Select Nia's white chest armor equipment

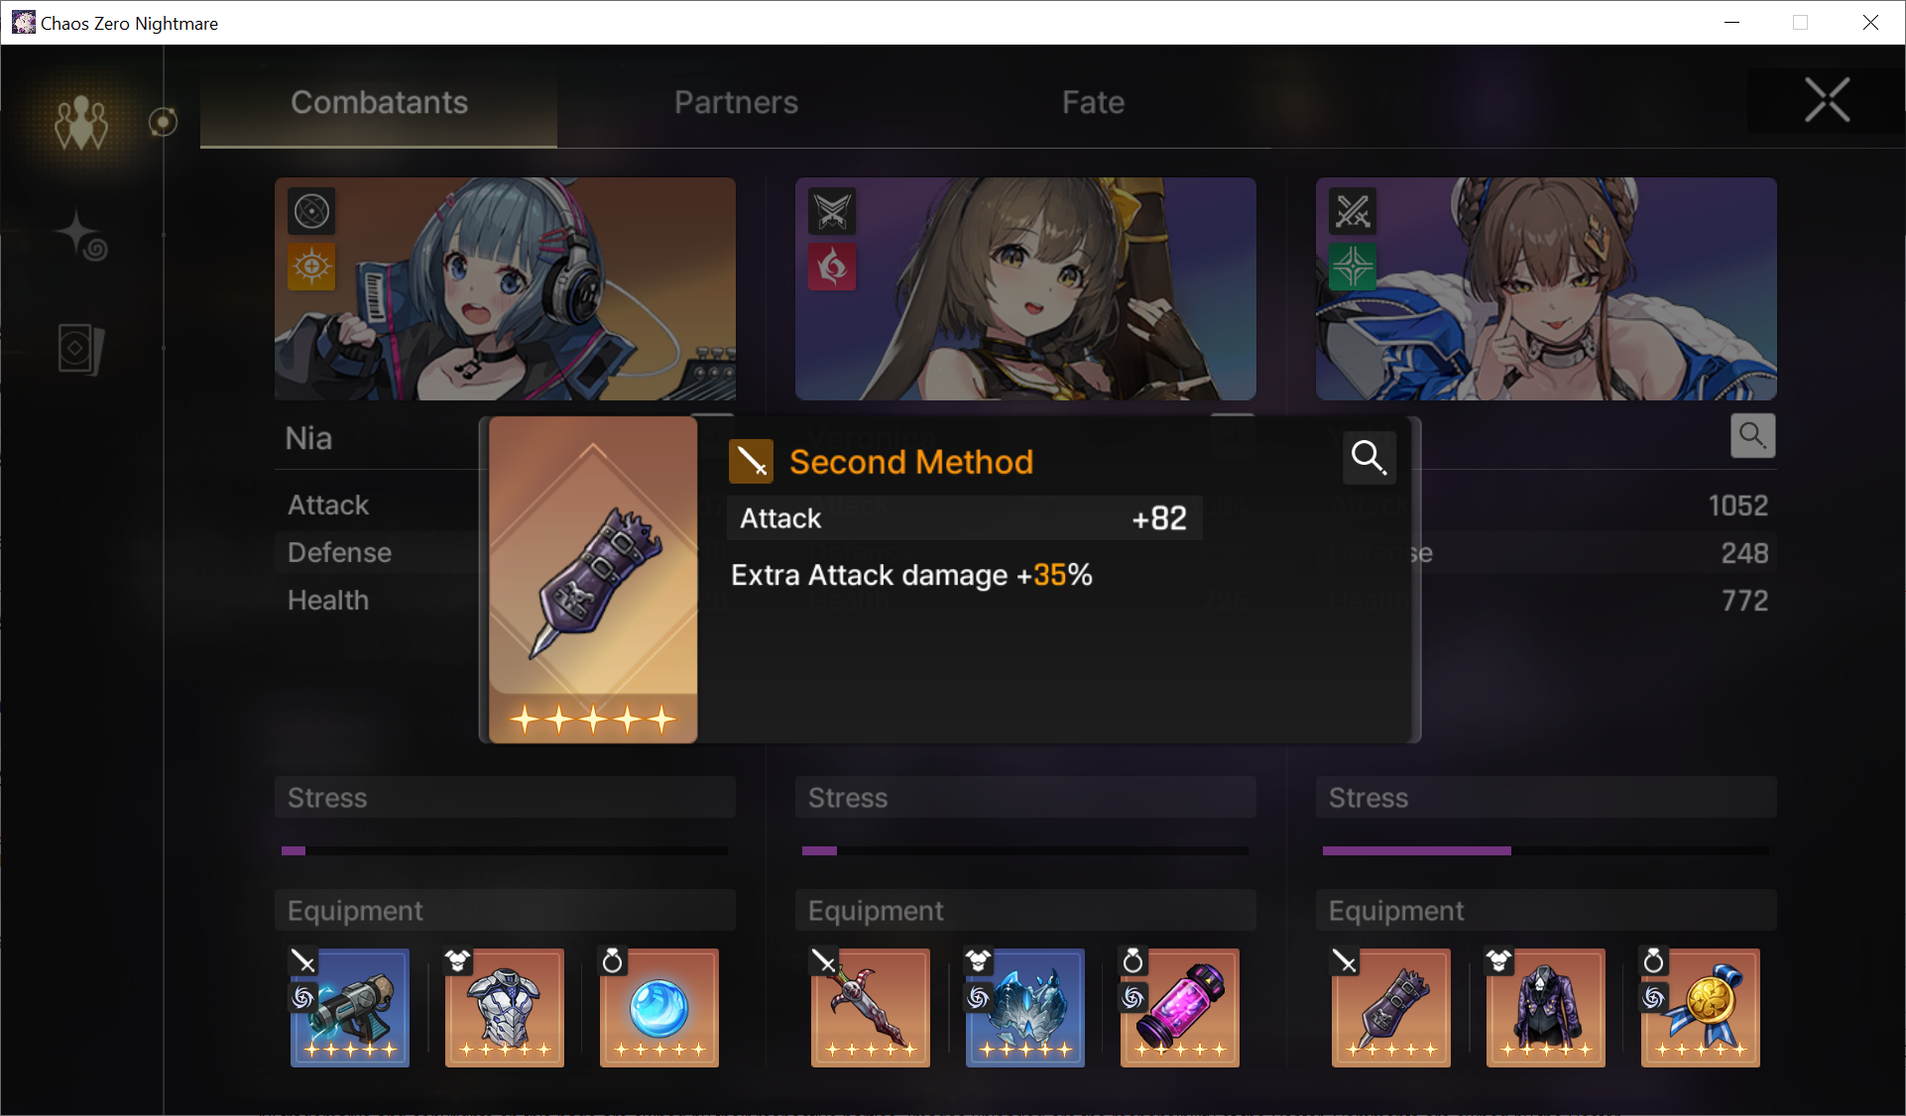(504, 1007)
